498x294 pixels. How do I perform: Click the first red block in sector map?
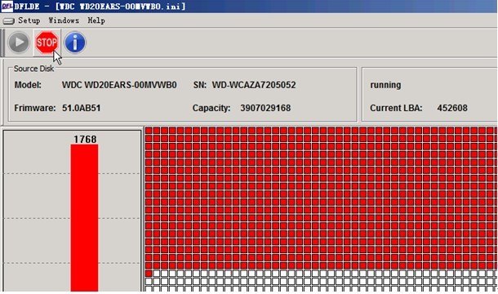coord(149,131)
